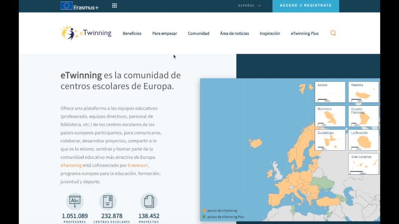
Task: Click the orange países de eTwinning swatch
Action: pos(204,211)
